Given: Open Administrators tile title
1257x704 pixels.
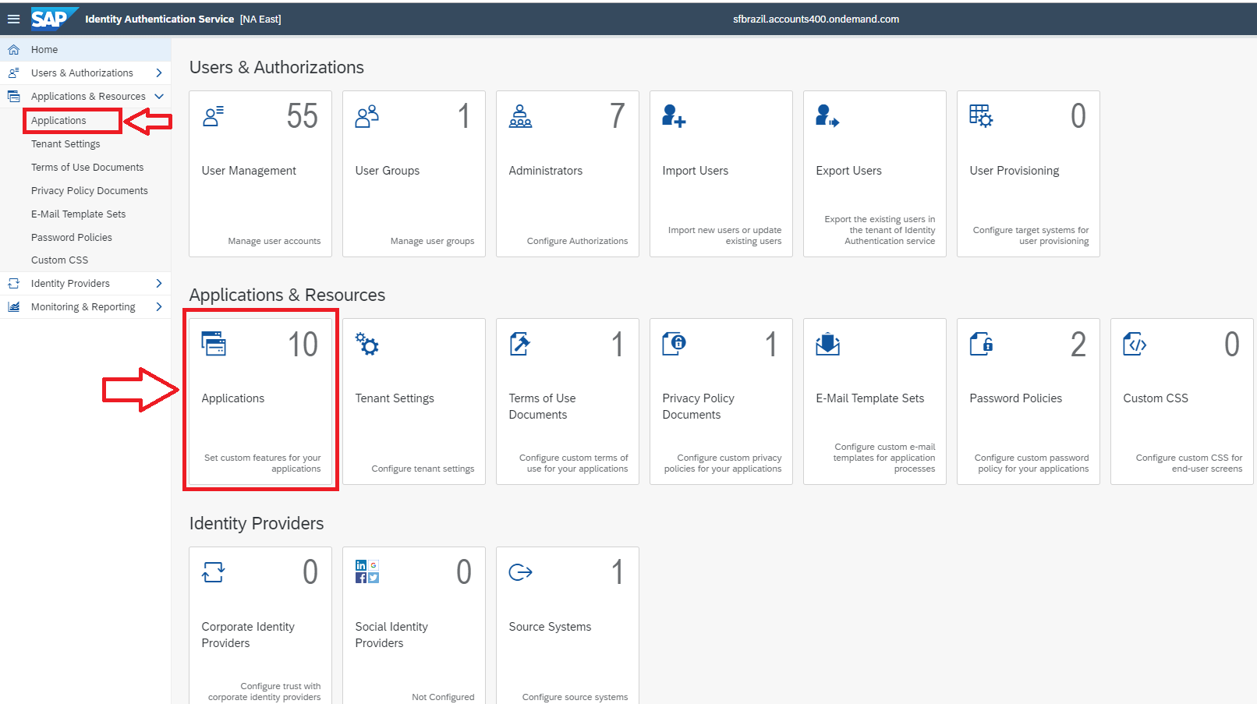Looking at the screenshot, I should 546,171.
